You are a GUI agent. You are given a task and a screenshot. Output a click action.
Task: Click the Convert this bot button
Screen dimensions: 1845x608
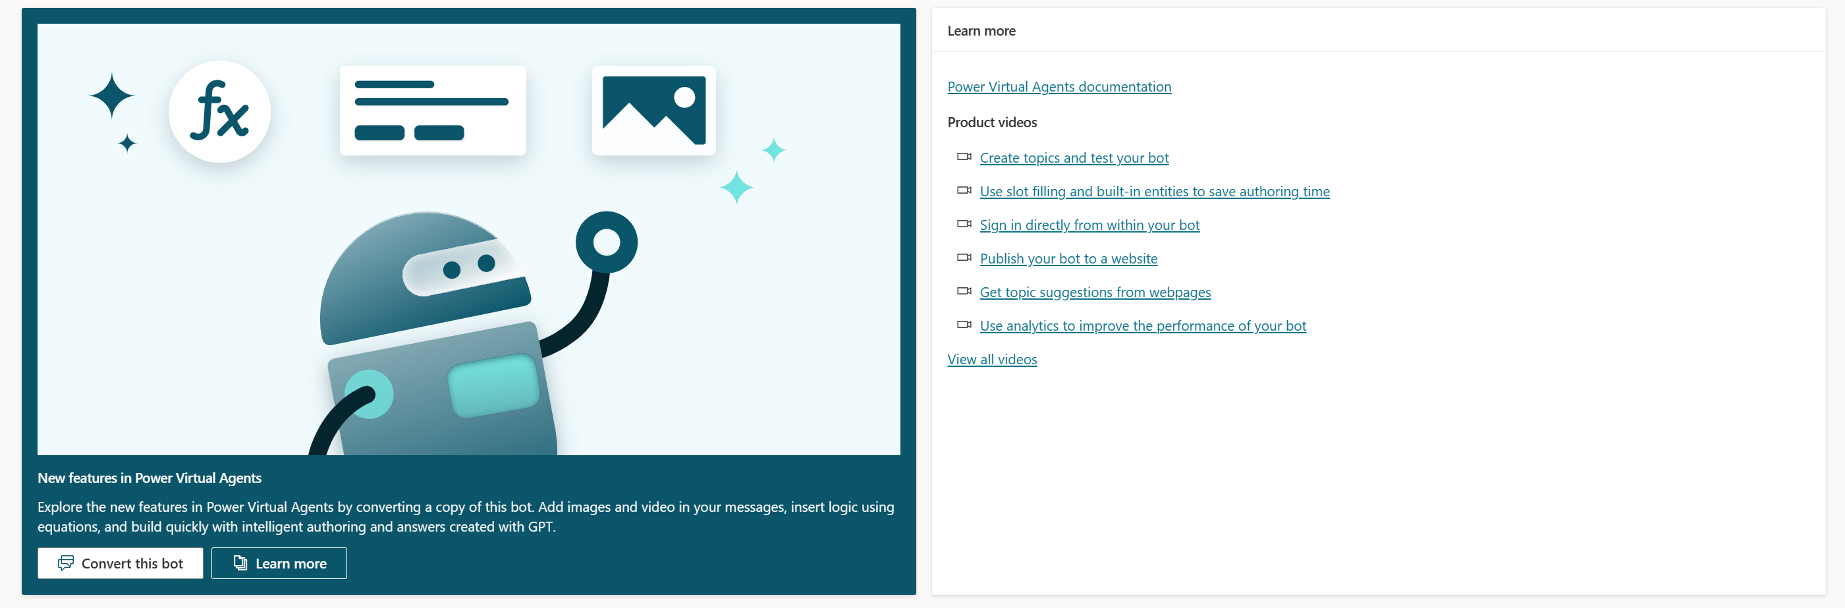[x=121, y=563]
